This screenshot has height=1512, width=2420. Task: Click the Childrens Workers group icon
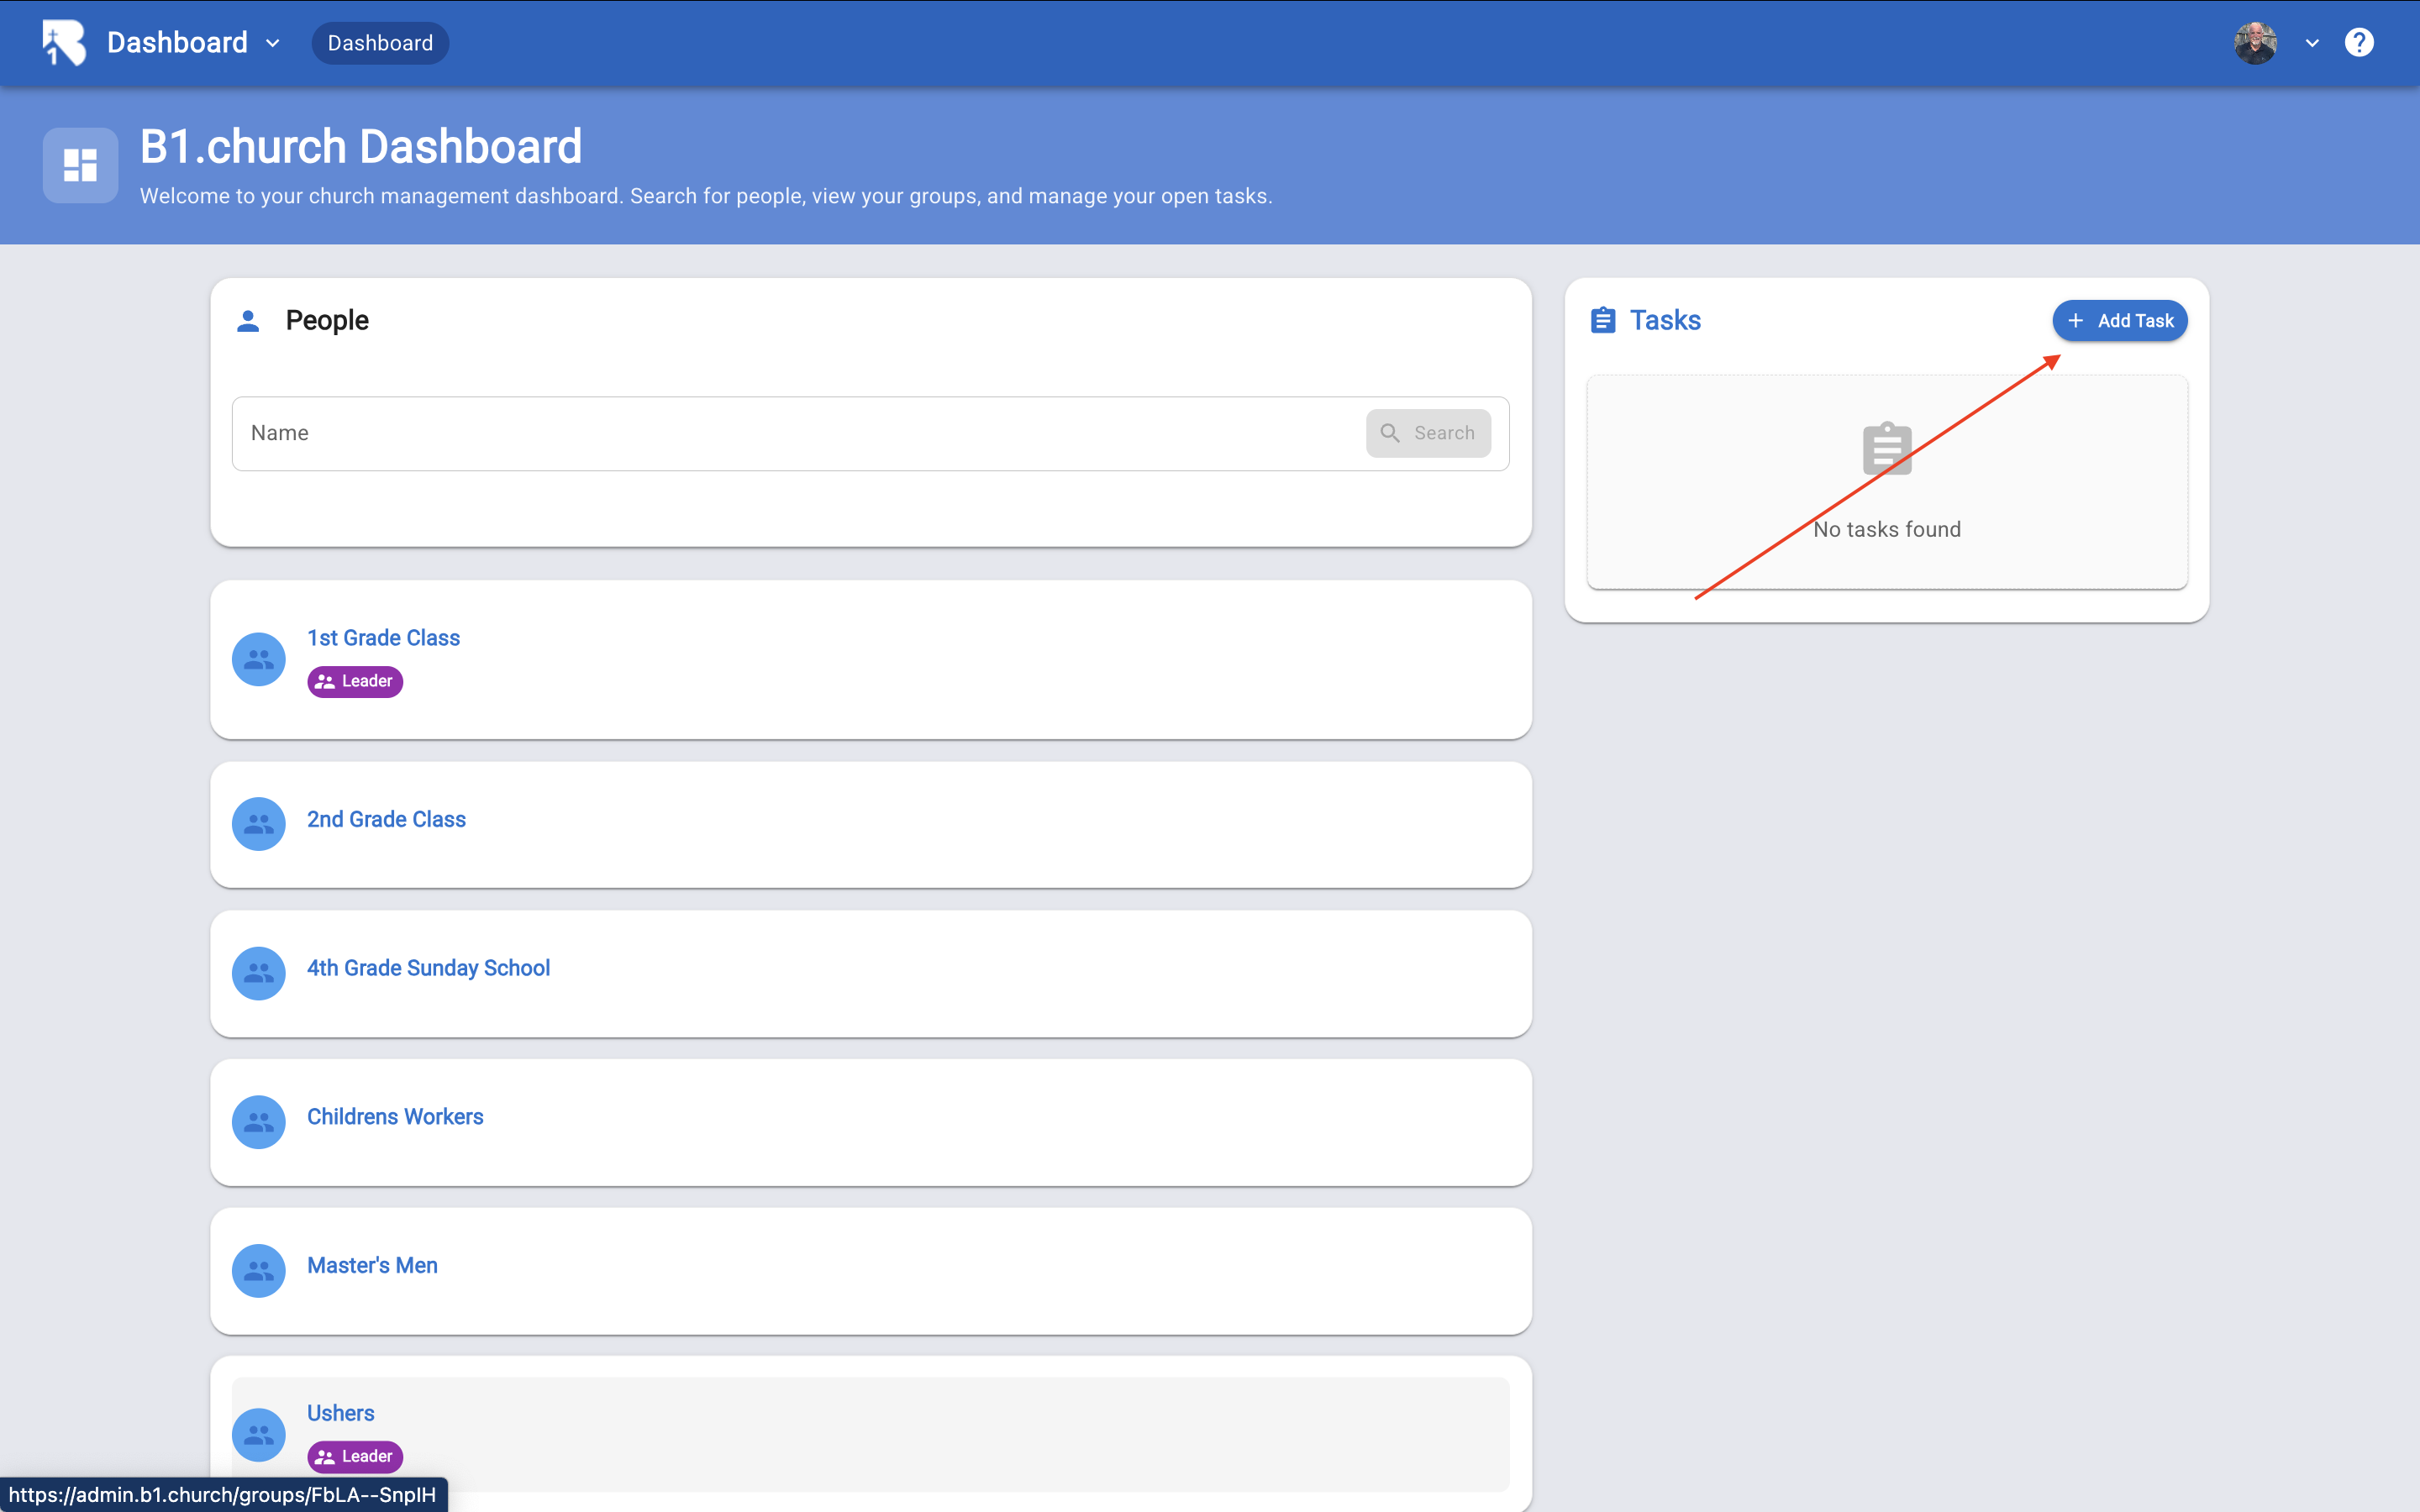tap(258, 1122)
